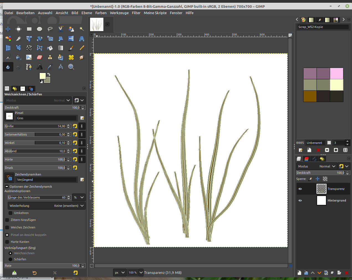Expand the zoom level 100% dropdown

click(141, 273)
